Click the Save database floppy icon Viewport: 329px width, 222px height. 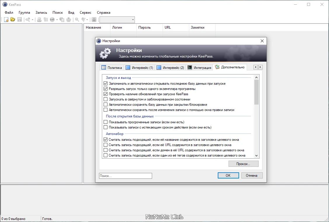[20, 20]
